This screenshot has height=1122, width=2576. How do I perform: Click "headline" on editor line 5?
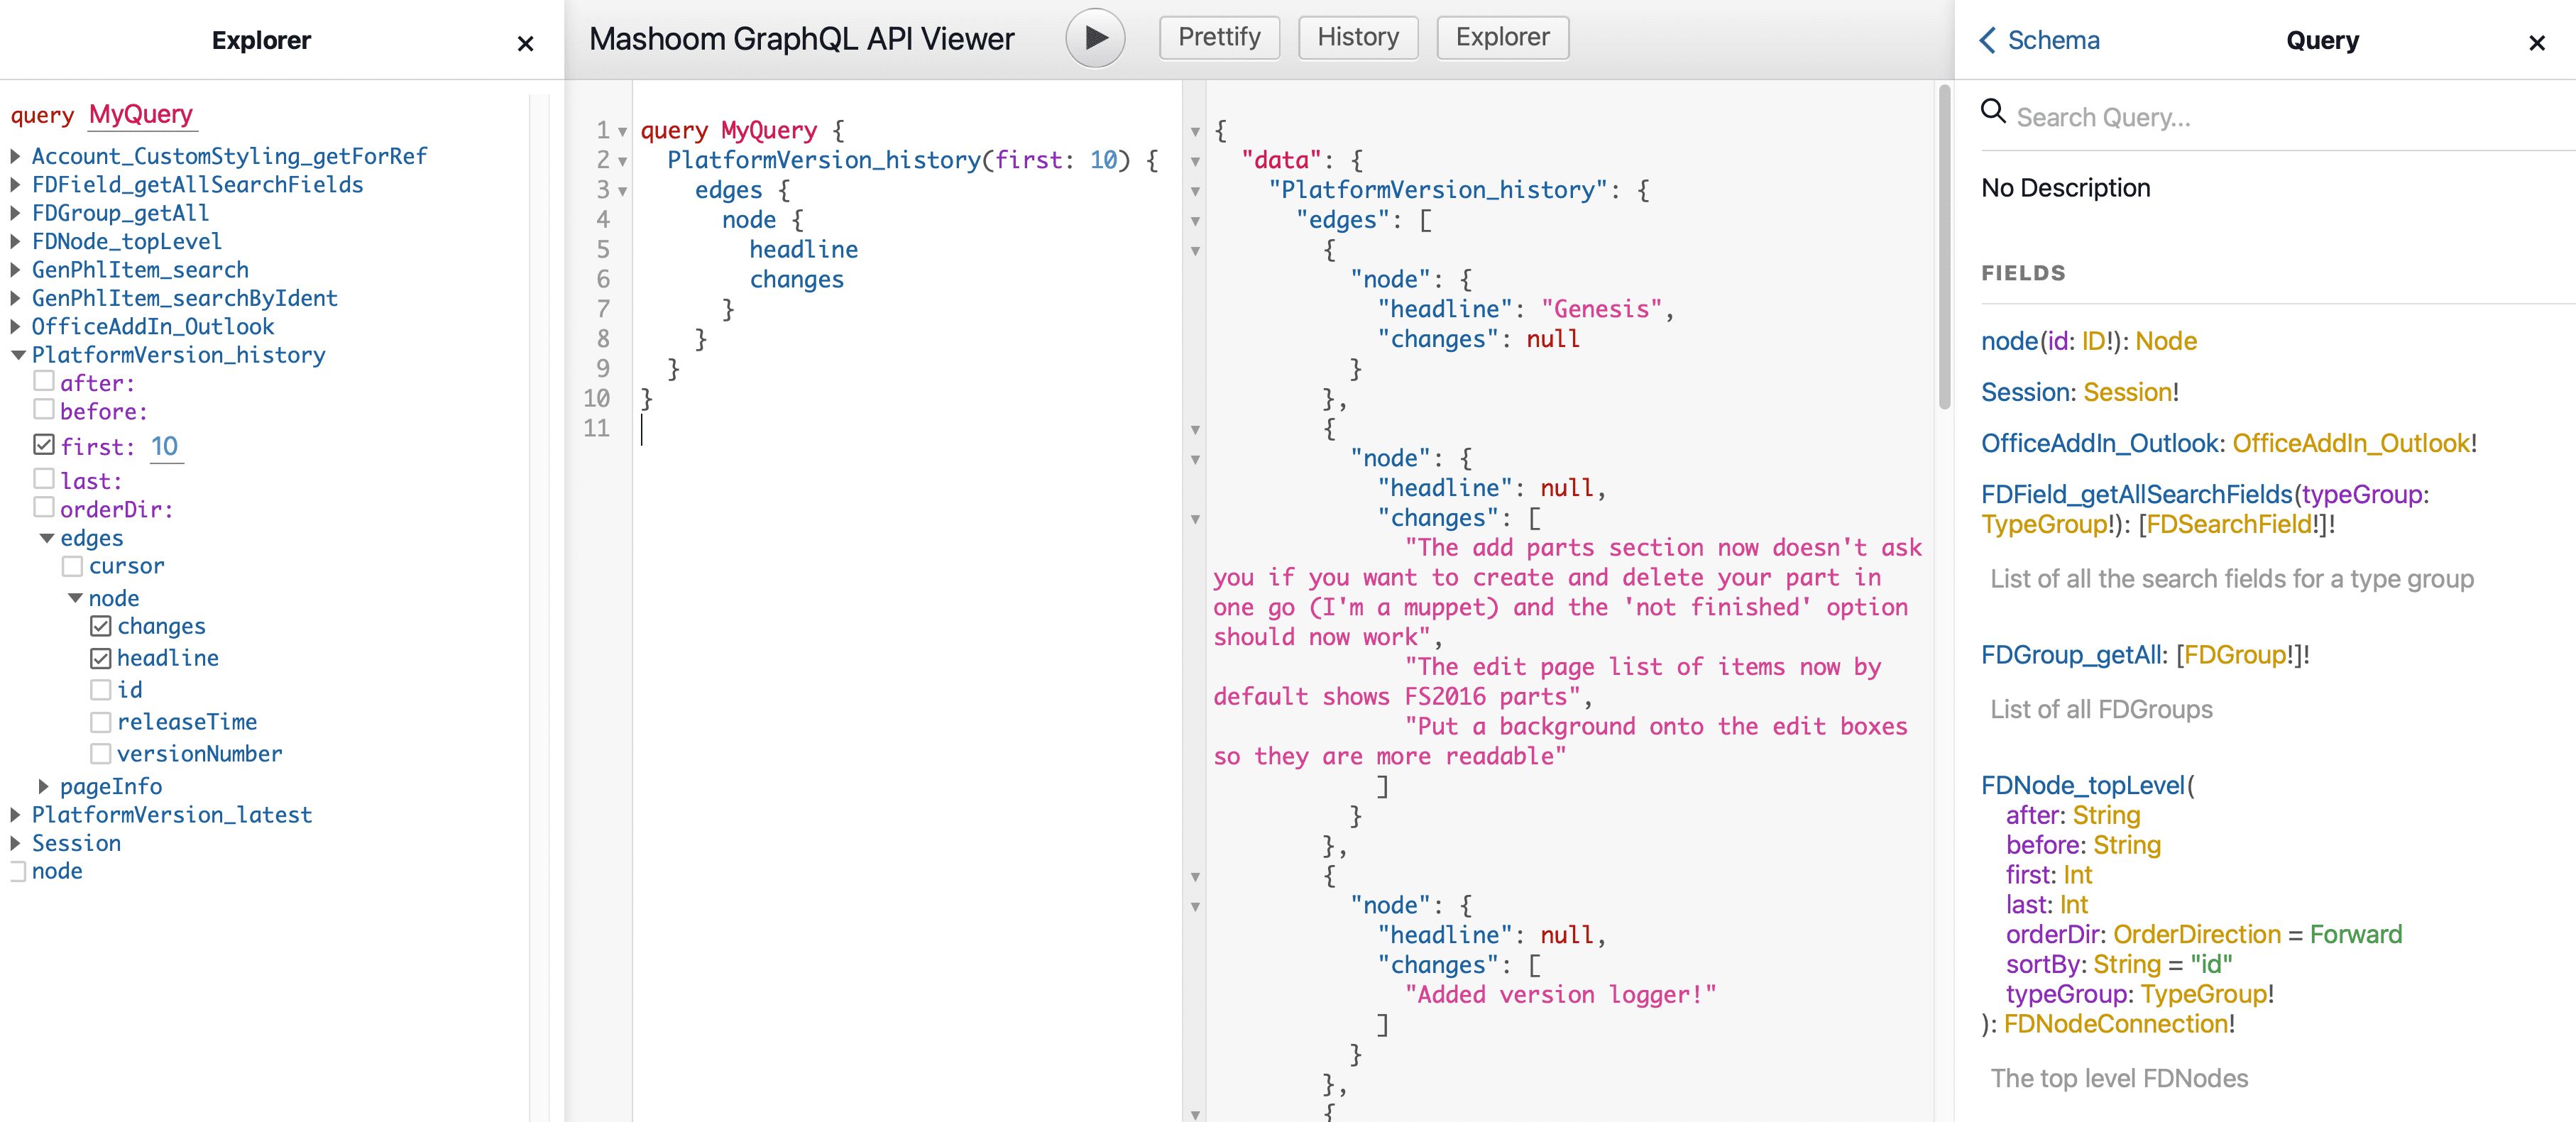(803, 250)
